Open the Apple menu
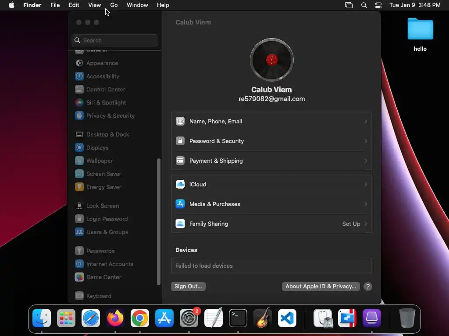This screenshot has width=449, height=336. [x=11, y=5]
